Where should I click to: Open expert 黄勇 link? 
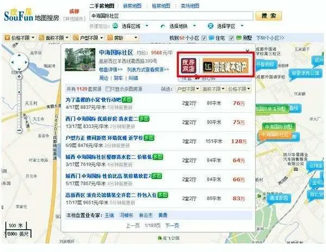pyautogui.click(x=163, y=215)
